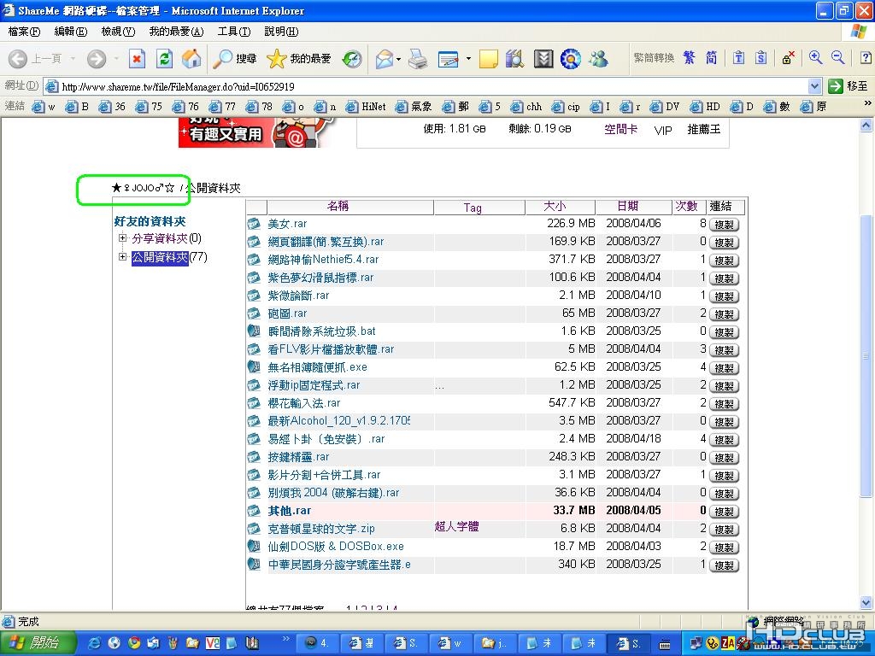Image resolution: width=875 pixels, height=656 pixels.
Task: Expand the 公開資料夾 tree node
Action: (123, 257)
